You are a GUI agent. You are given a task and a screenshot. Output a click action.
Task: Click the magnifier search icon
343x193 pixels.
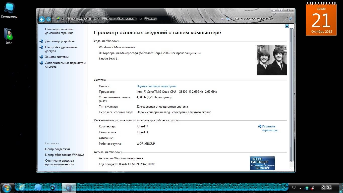click(290, 19)
